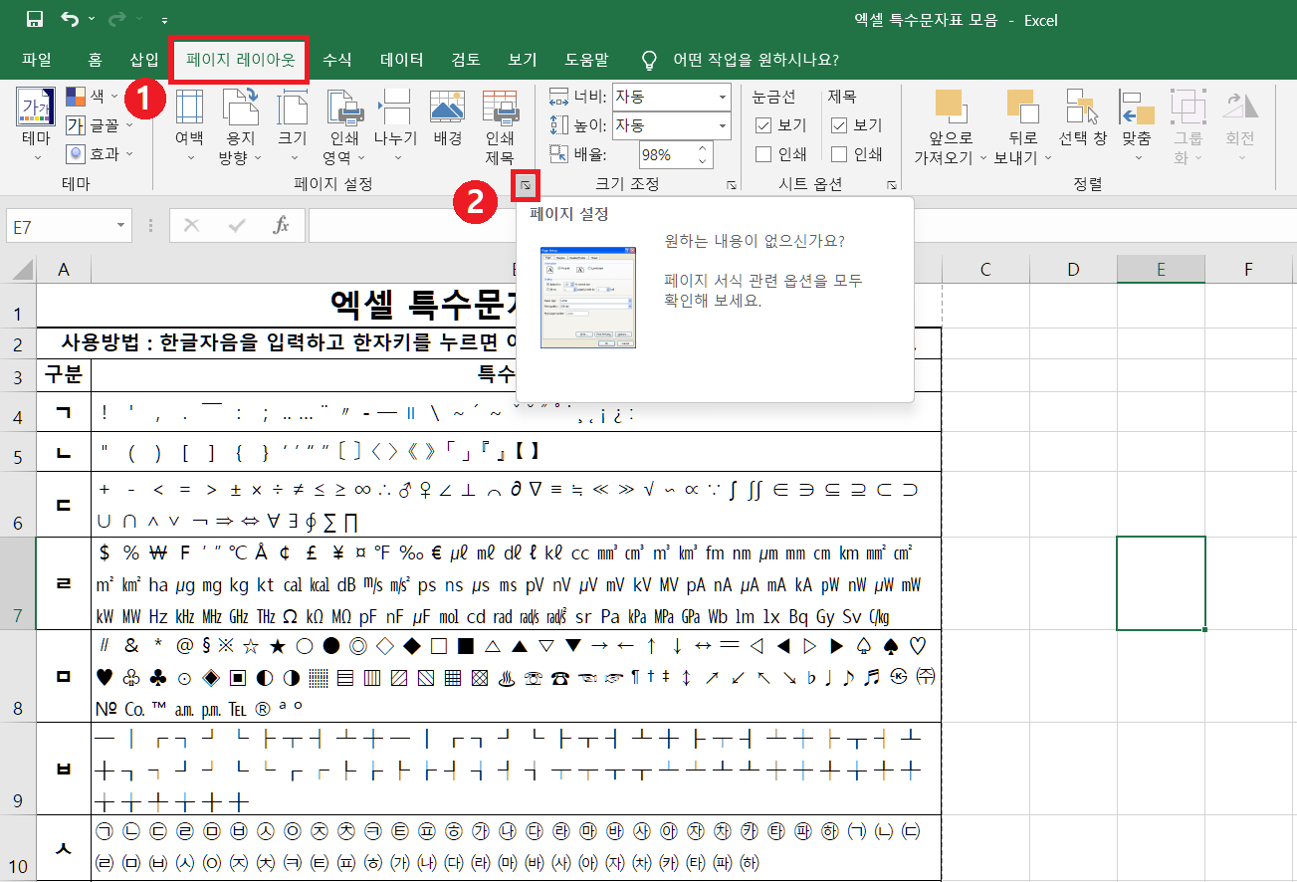Click the 크기 (Size) icon
This screenshot has width=1297, height=882.
pos(292,119)
